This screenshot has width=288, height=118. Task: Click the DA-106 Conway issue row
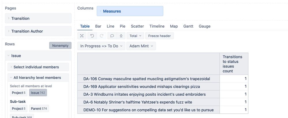148,79
